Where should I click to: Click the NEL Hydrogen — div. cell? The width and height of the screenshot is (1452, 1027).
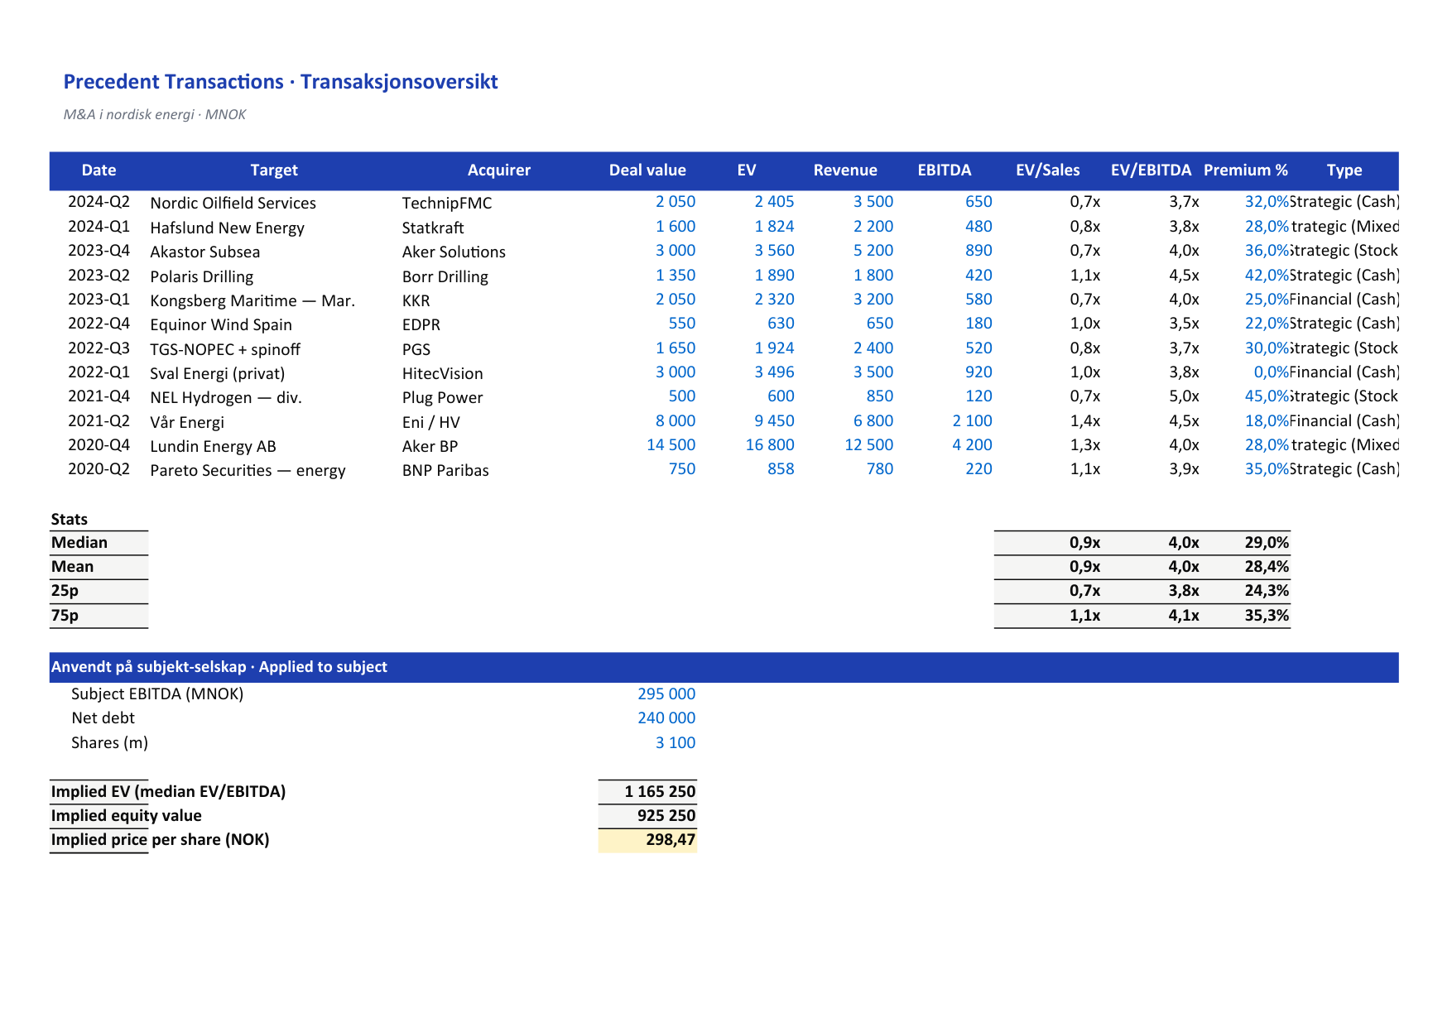point(226,397)
